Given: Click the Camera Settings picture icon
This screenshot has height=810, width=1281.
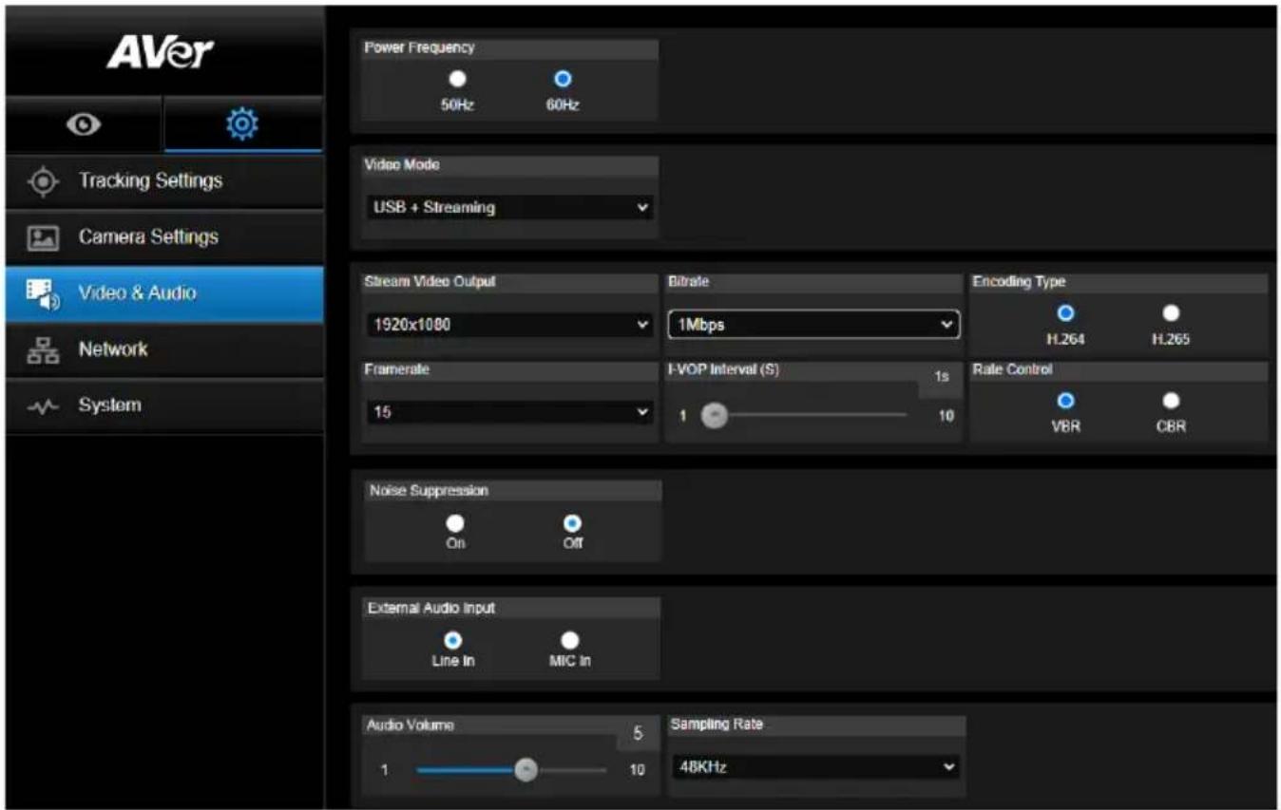Looking at the screenshot, I should point(45,237).
